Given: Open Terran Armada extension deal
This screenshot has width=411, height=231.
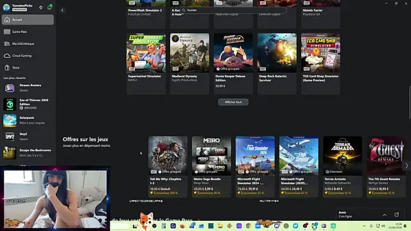Looking at the screenshot, I should (342, 167).
